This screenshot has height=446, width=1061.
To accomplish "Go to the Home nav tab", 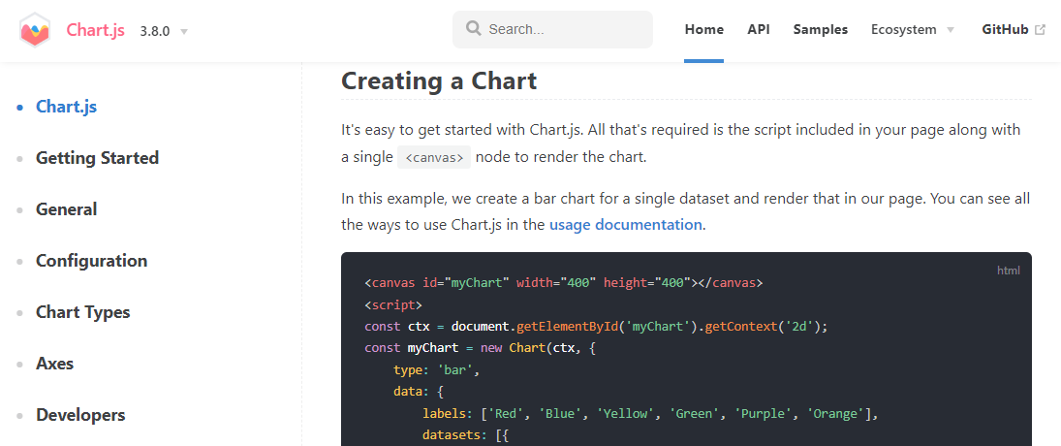I will pos(703,30).
